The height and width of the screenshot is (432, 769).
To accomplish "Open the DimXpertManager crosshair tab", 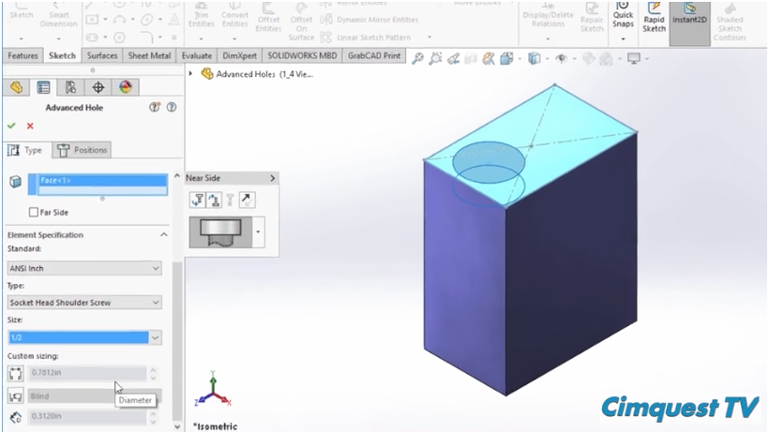I will (x=98, y=87).
